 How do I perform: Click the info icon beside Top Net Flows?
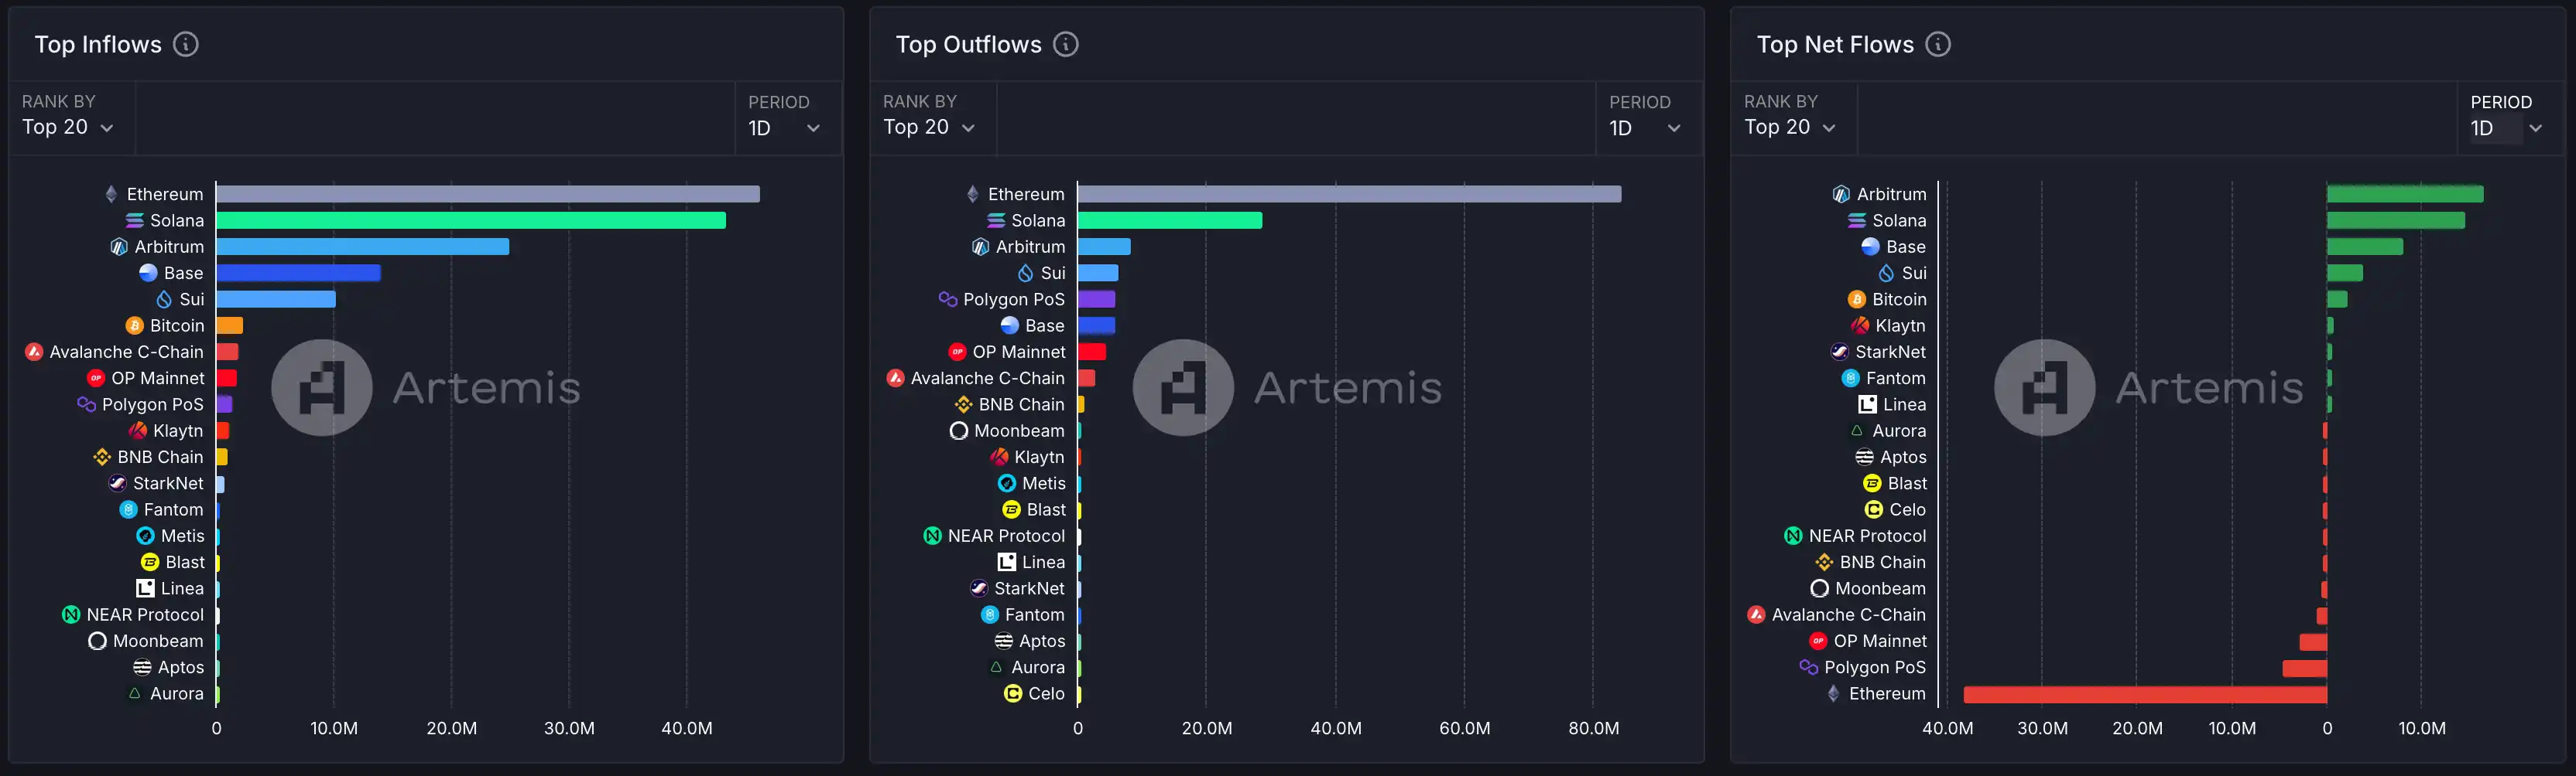pos(1938,44)
